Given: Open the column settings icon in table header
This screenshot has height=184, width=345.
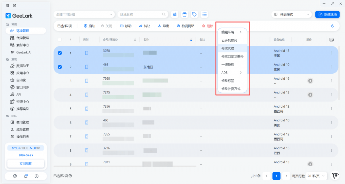Looking at the screenshot, I should [x=332, y=40].
